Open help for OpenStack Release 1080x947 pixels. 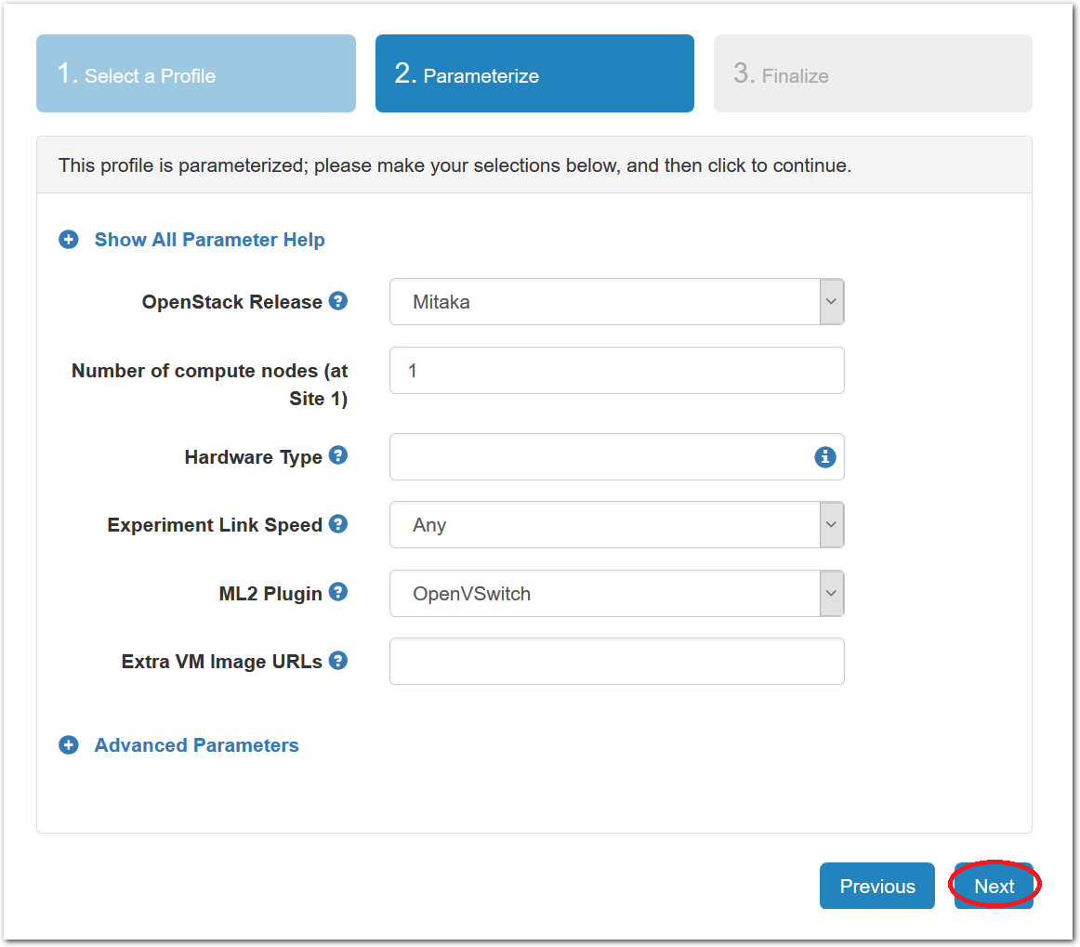click(x=337, y=301)
